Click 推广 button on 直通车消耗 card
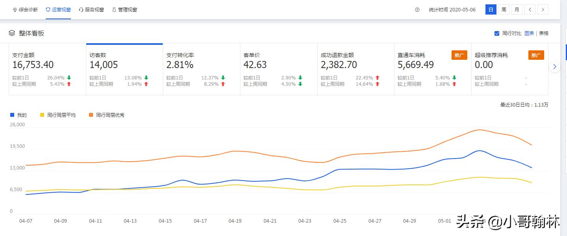 coord(459,55)
